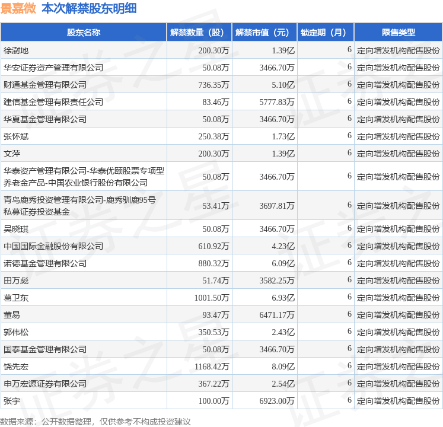Click shareholder name 董易
This screenshot has width=443, height=427.
[x=12, y=315]
